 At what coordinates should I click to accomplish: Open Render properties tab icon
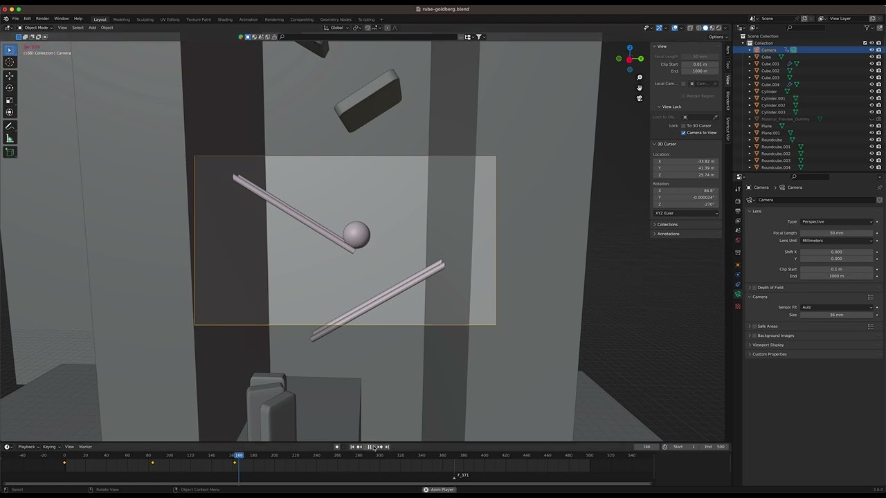tap(738, 201)
